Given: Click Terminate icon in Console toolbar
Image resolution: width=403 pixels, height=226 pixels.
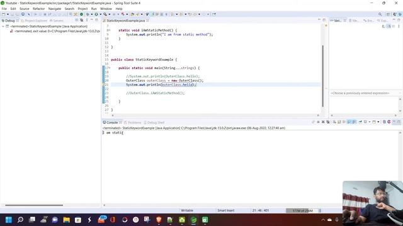Looking at the screenshot, I should 318,122.
